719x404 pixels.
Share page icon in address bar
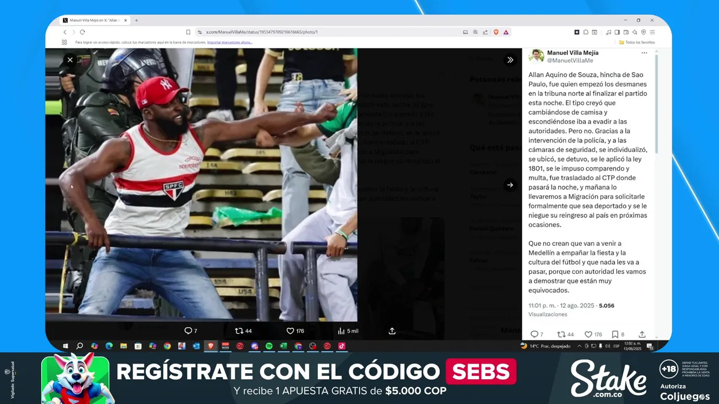[x=485, y=32]
